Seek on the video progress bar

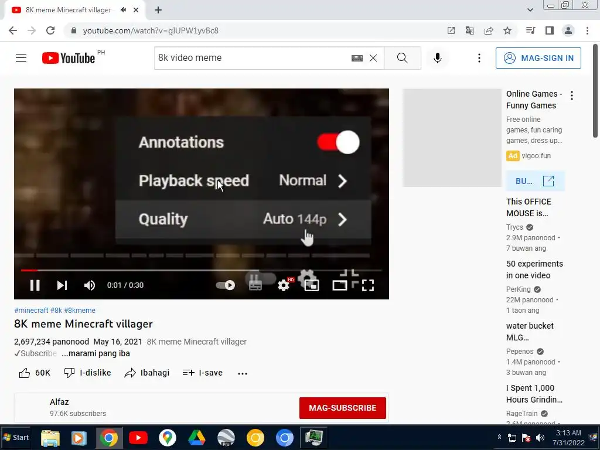pyautogui.click(x=202, y=270)
